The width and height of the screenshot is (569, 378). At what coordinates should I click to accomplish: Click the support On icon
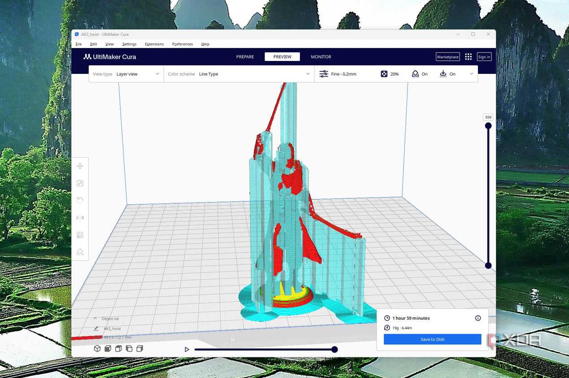[415, 74]
